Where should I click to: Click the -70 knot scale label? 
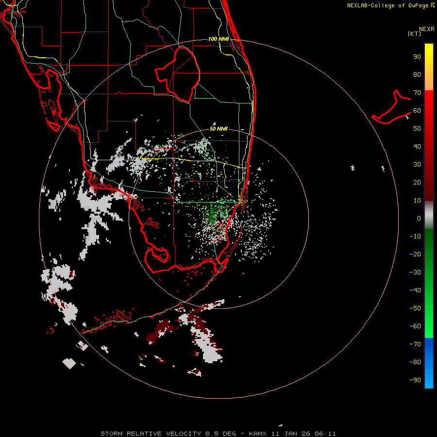coord(415,344)
